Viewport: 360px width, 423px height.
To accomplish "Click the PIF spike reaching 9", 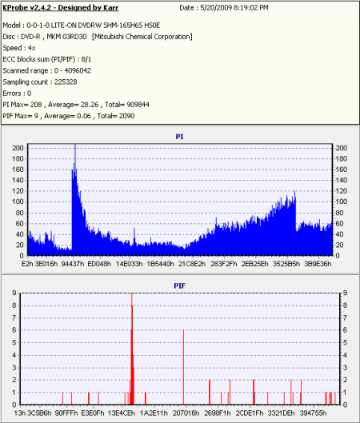I will tap(132, 349).
